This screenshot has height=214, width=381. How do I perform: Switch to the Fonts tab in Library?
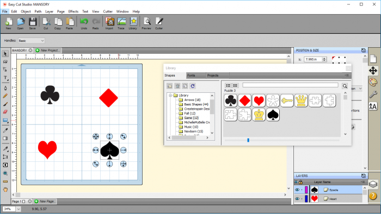pos(191,75)
